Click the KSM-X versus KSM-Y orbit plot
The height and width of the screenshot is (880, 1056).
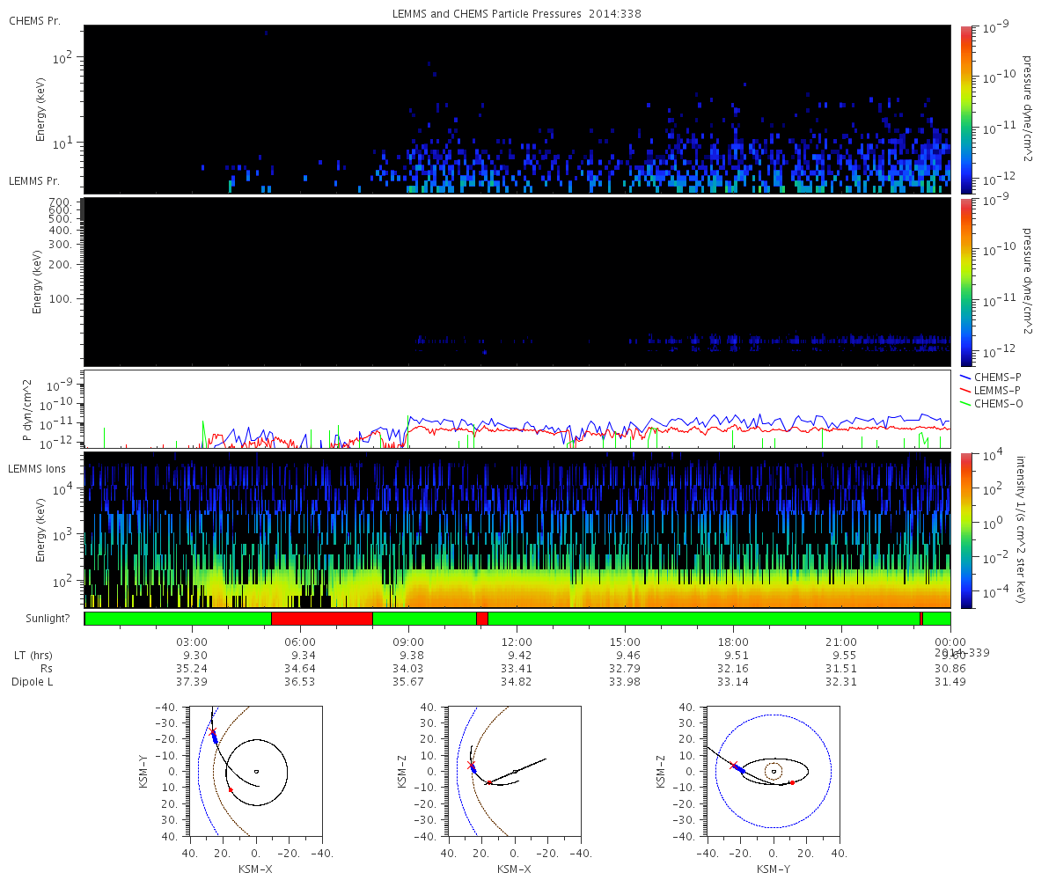(255, 771)
